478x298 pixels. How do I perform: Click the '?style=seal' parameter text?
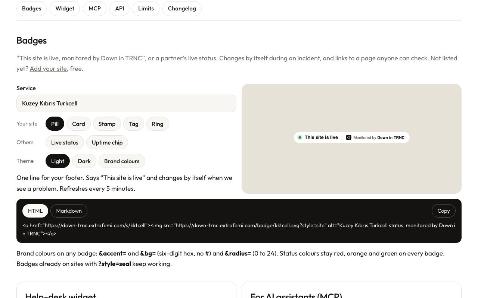(115, 264)
